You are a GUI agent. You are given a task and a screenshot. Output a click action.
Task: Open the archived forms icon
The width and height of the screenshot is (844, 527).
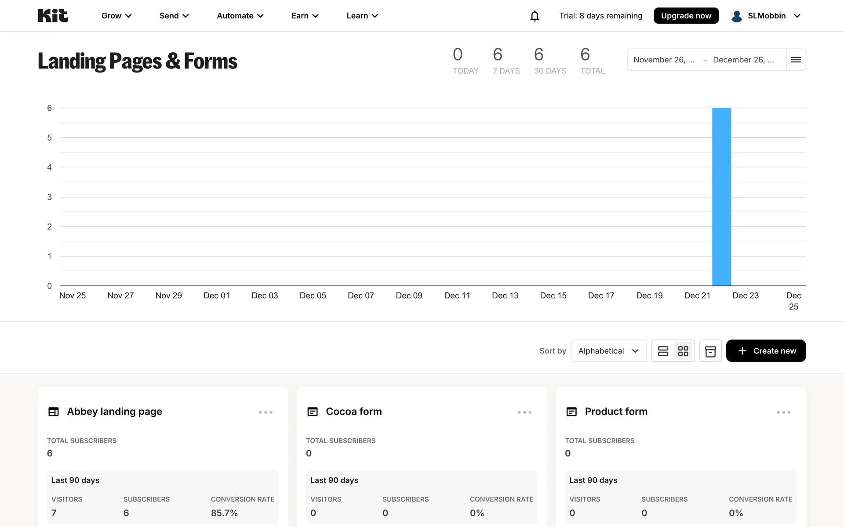point(710,351)
